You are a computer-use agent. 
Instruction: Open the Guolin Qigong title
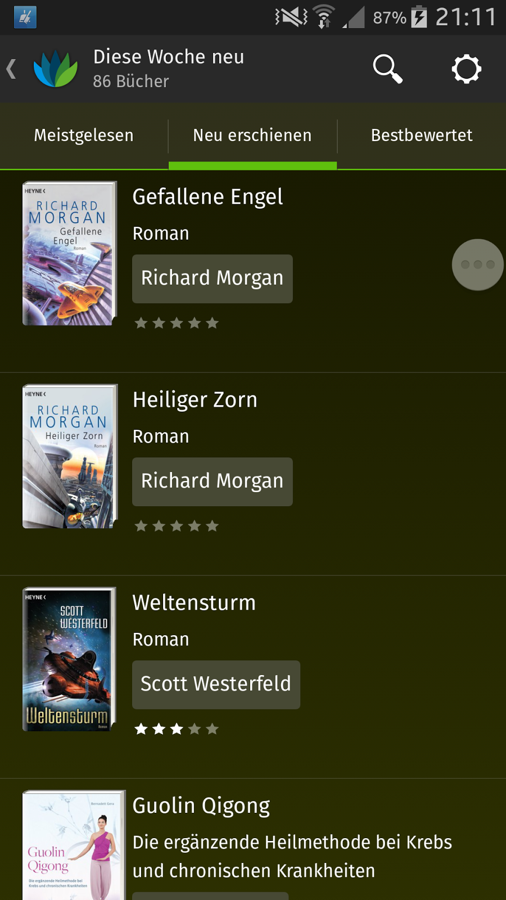coord(201,806)
